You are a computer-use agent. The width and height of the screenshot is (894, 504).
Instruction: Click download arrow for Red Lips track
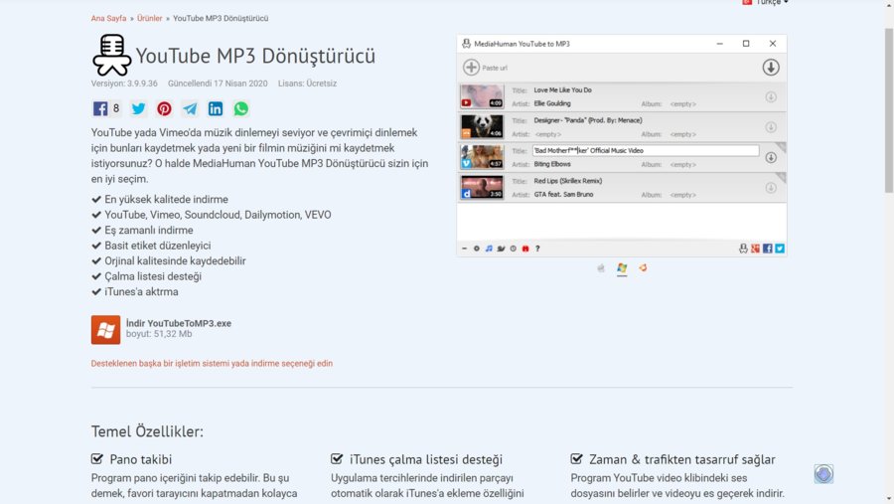click(x=771, y=188)
